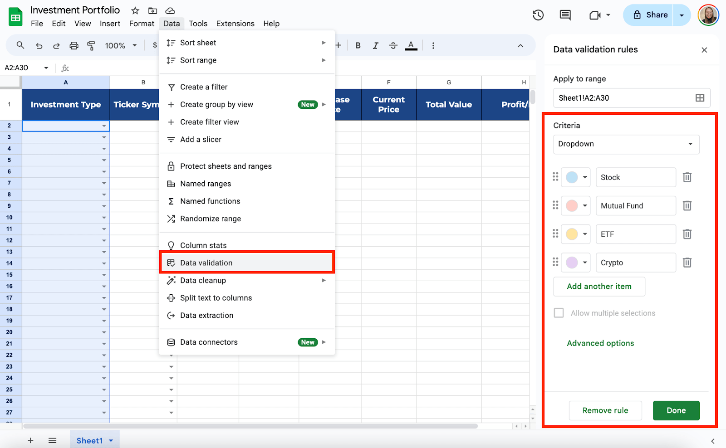Toggle strikethrough formatting

tap(393, 45)
